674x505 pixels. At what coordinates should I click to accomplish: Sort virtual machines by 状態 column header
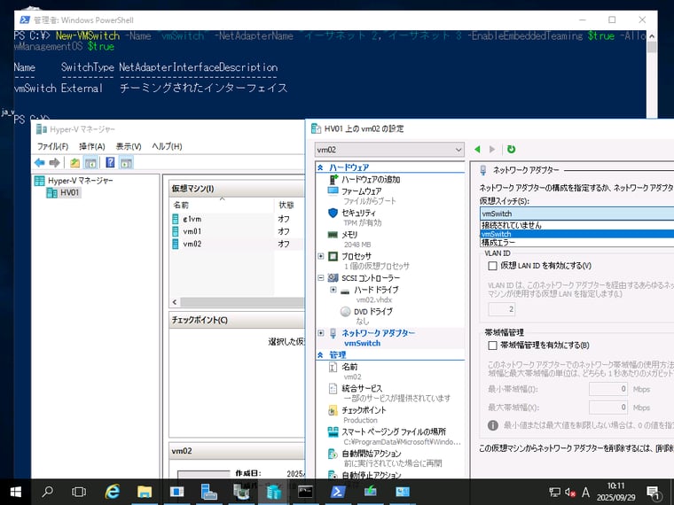pos(288,206)
